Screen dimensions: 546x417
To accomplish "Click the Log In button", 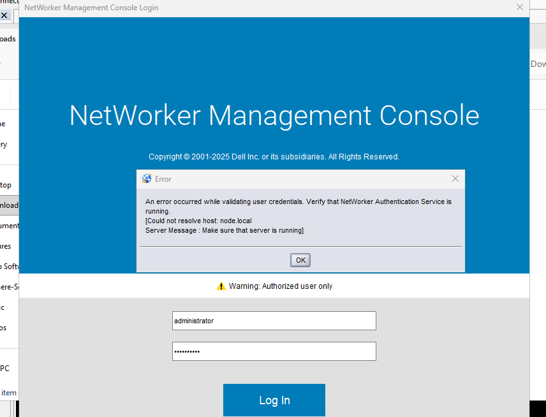I will pos(274,400).
